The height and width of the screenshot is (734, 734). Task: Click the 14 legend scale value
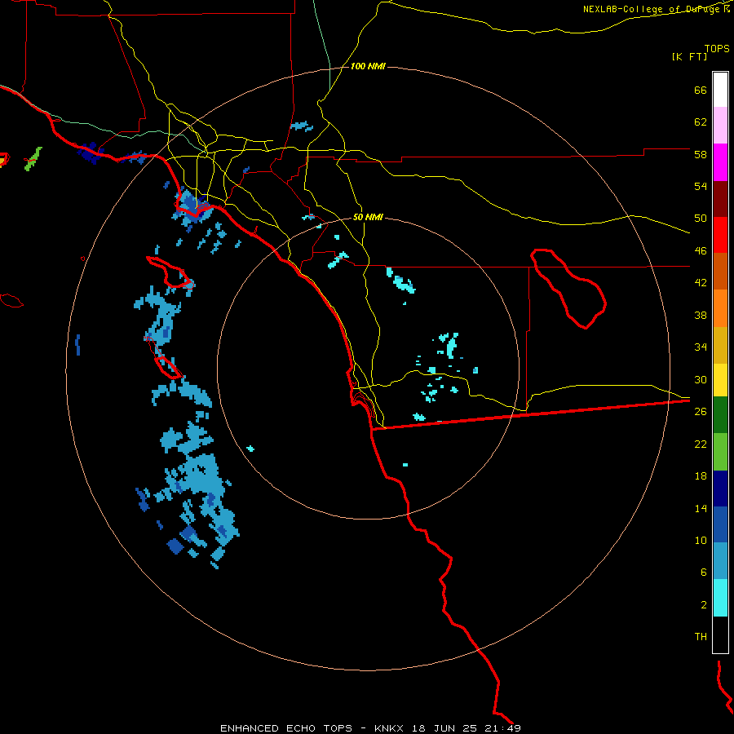[x=701, y=508]
